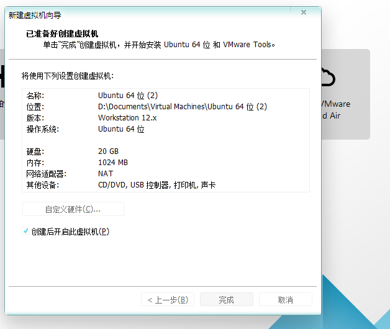This screenshot has width=390, height=329.
Task: Cancel the wizard with 取消 button
Action: coord(285,299)
